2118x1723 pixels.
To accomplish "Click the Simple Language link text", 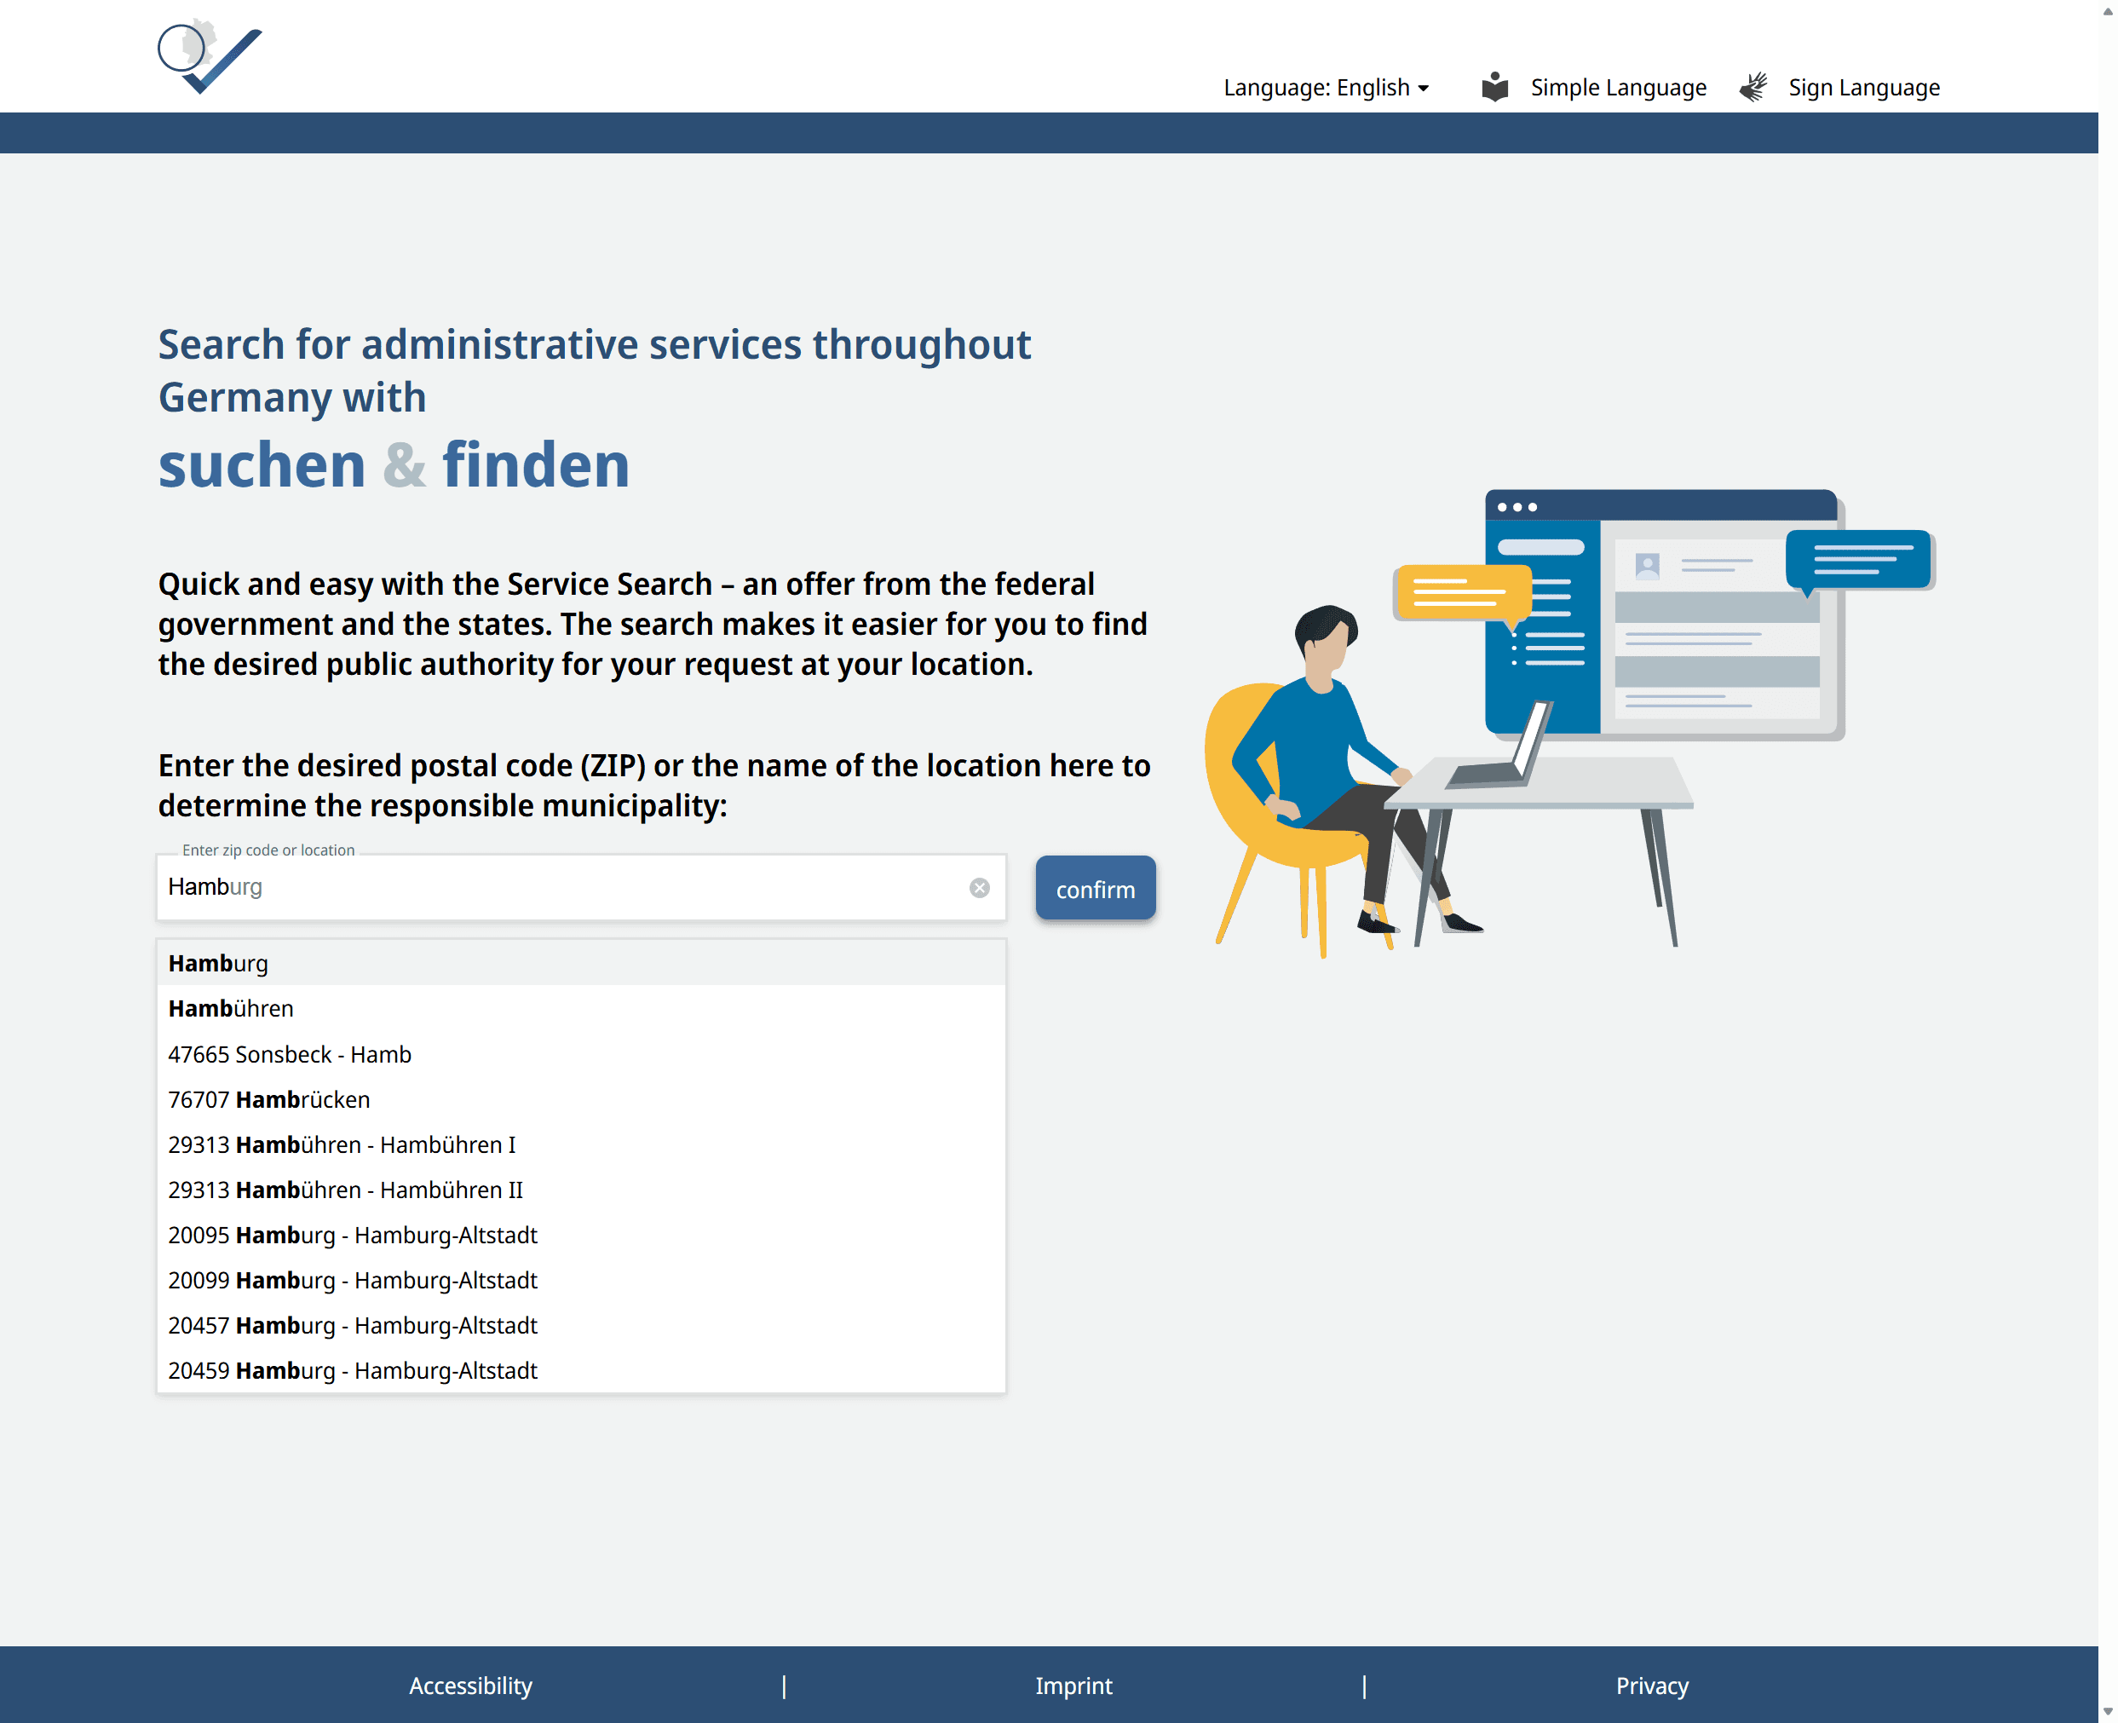I will (1618, 87).
